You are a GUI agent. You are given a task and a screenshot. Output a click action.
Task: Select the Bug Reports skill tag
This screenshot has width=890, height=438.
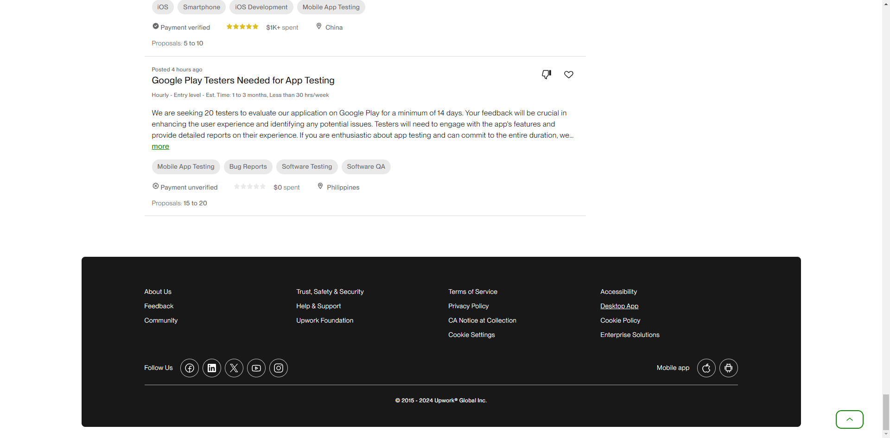[x=248, y=167]
